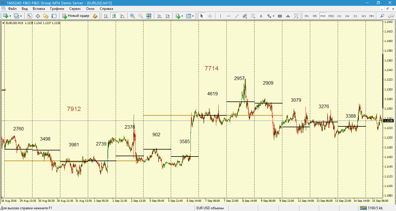Select the vertical line tool
The height and width of the screenshot is (211, 396).
(x=220, y=16)
